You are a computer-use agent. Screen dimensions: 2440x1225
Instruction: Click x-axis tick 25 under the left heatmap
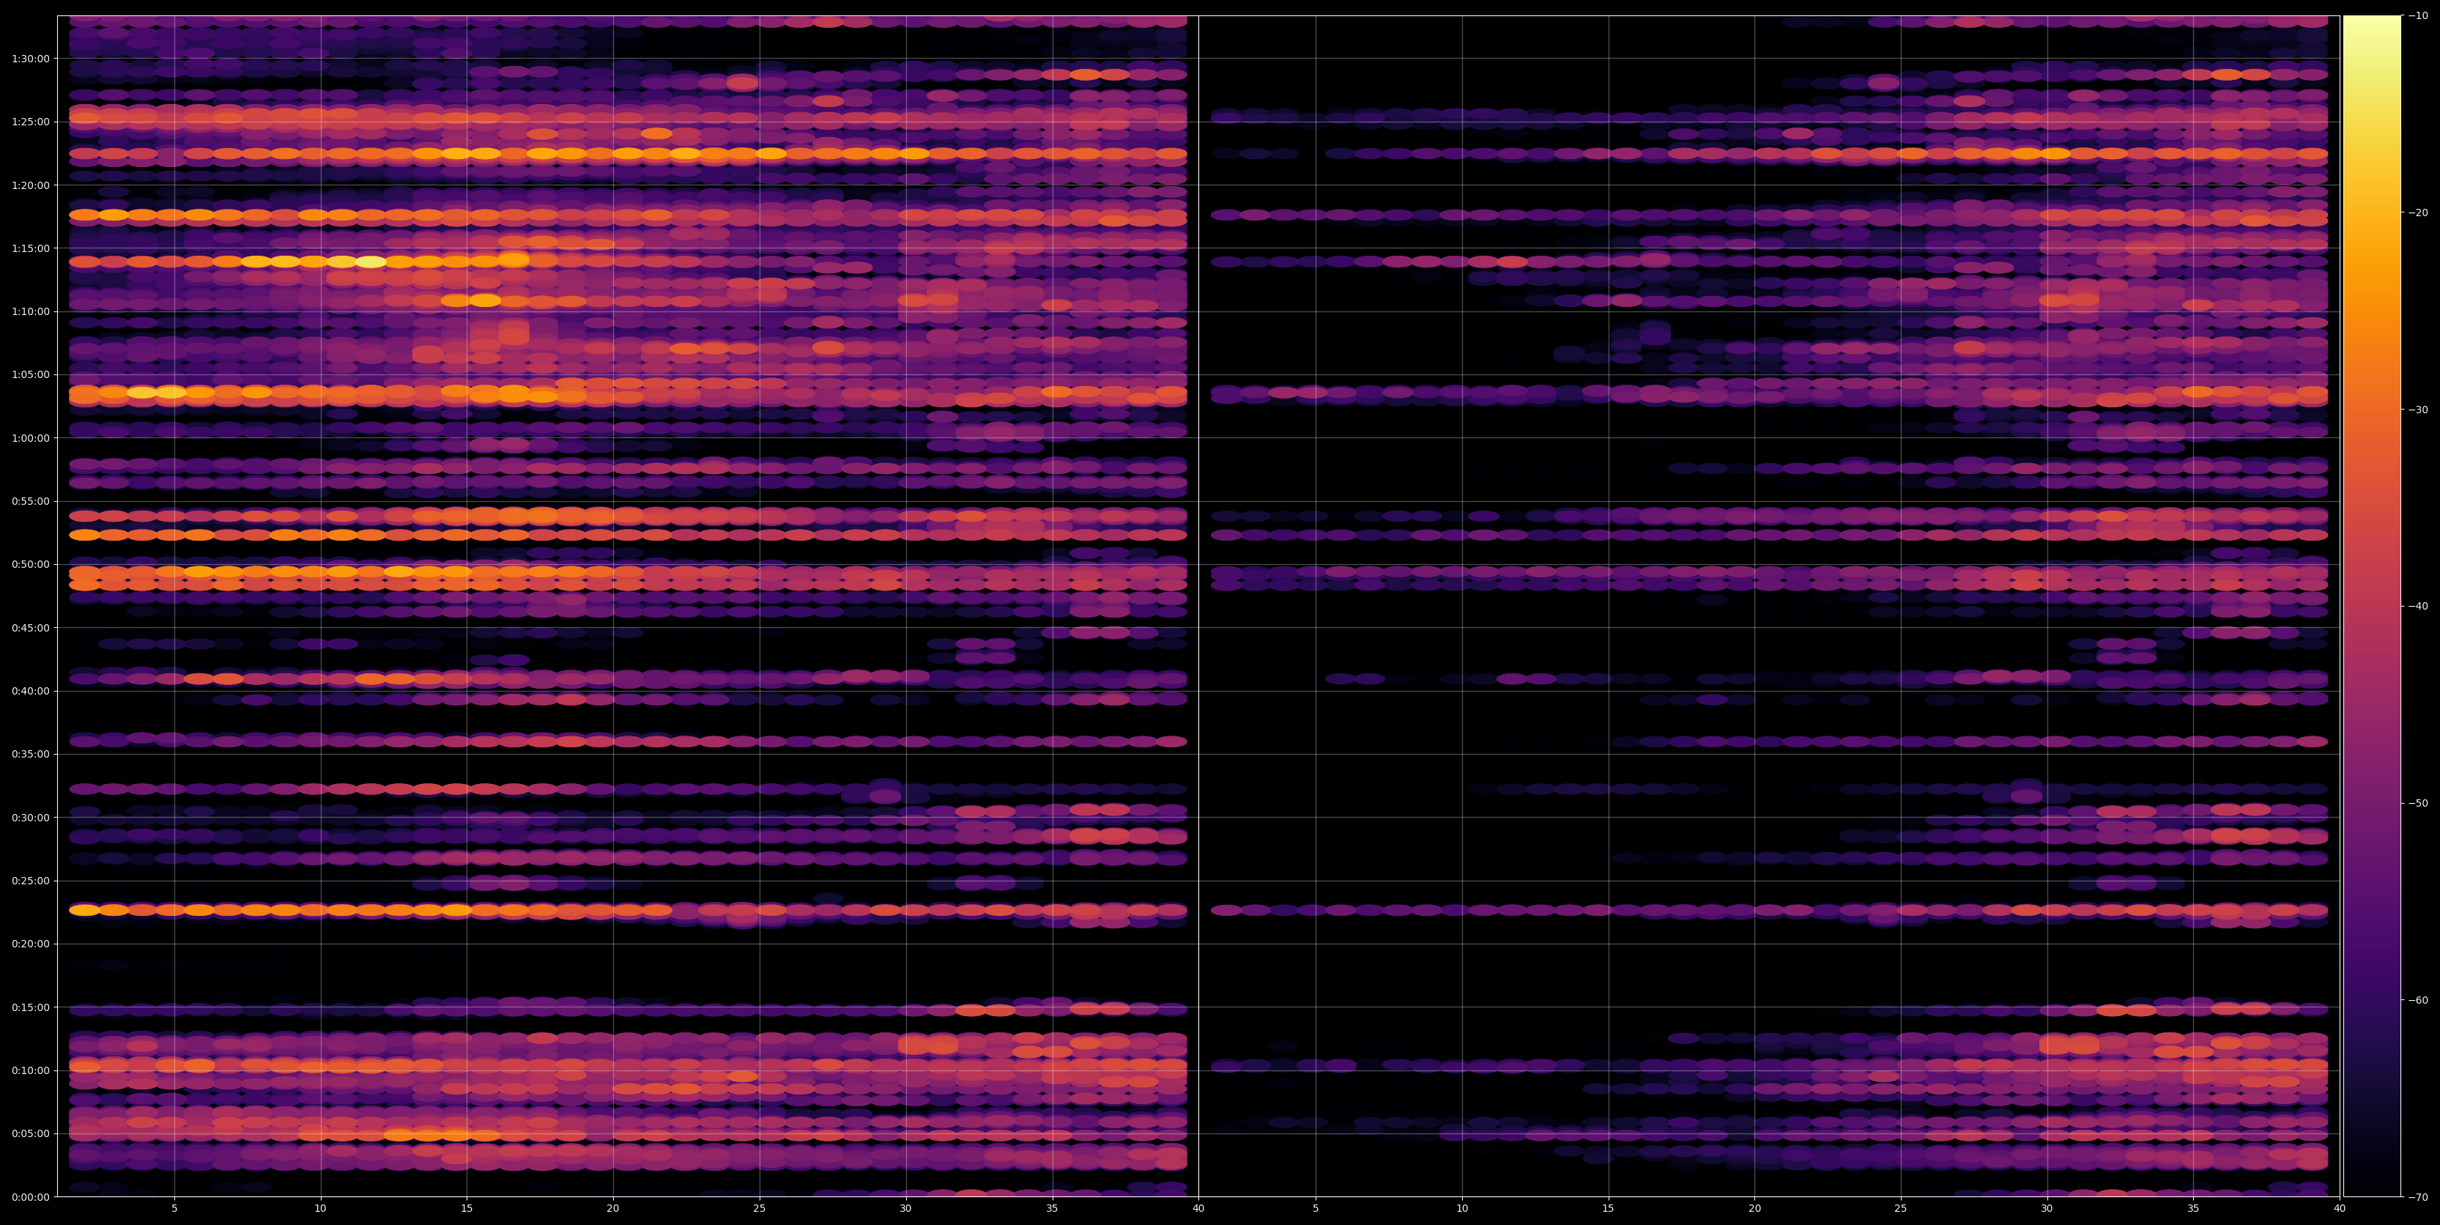click(x=760, y=1209)
